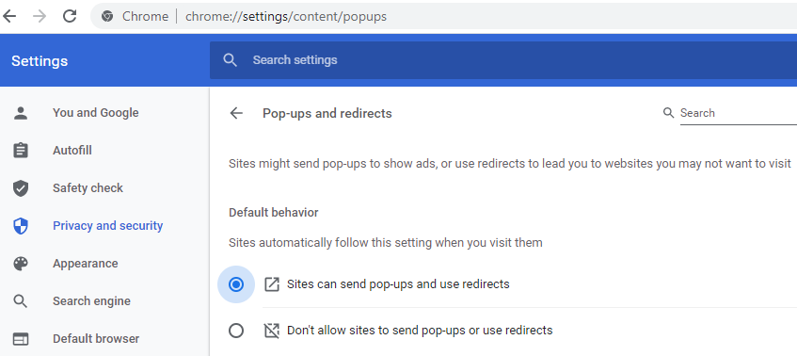The width and height of the screenshot is (797, 356).
Task: Click the Search engine magnifier icon
Action: (21, 301)
